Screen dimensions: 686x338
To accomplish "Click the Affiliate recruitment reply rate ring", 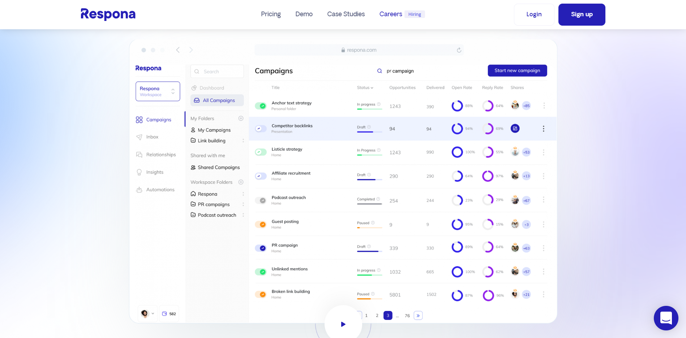I will tap(488, 176).
